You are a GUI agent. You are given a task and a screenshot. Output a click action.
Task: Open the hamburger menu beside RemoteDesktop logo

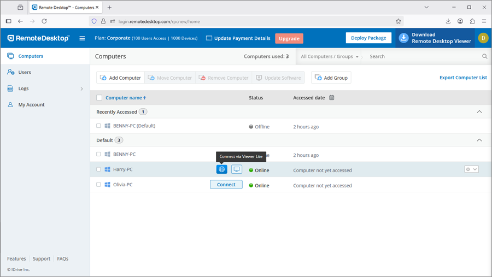pos(82,38)
